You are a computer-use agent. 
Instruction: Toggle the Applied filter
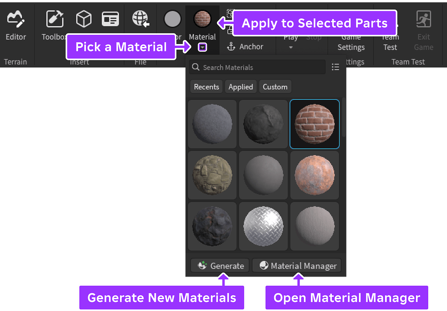241,86
